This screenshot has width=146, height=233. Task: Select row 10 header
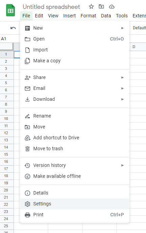click(x=6, y=119)
